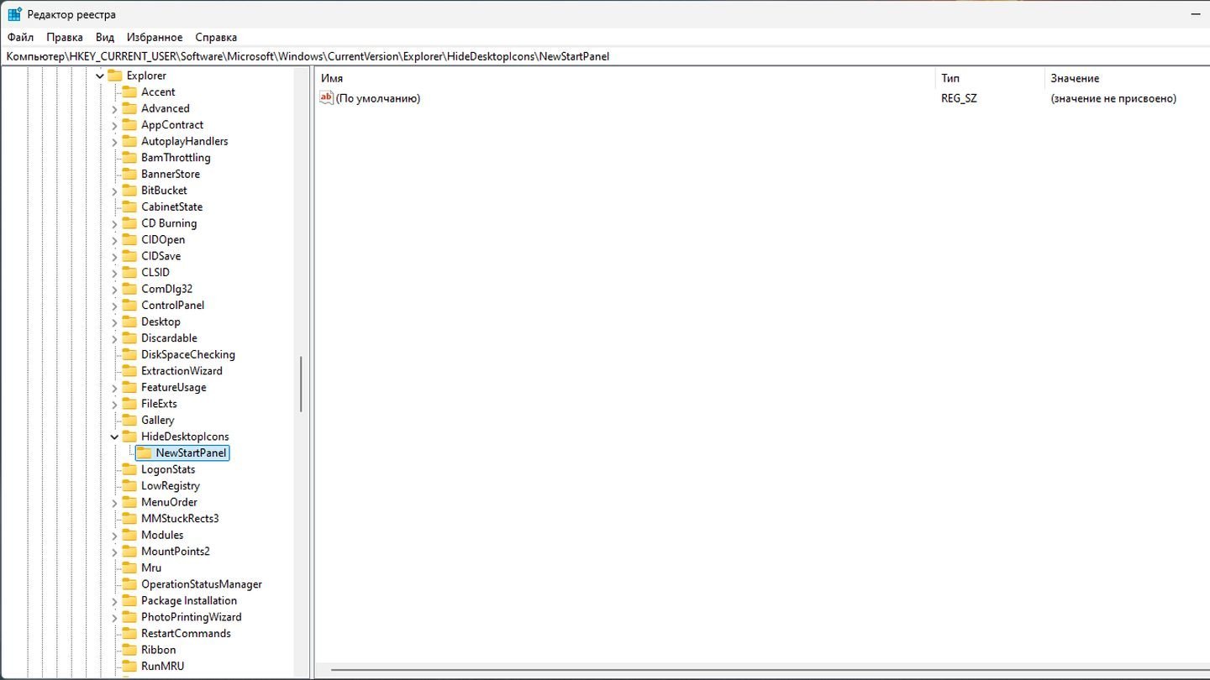The width and height of the screenshot is (1210, 680).
Task: Click the (значение не присвоено) data cell
Action: (x=1113, y=98)
